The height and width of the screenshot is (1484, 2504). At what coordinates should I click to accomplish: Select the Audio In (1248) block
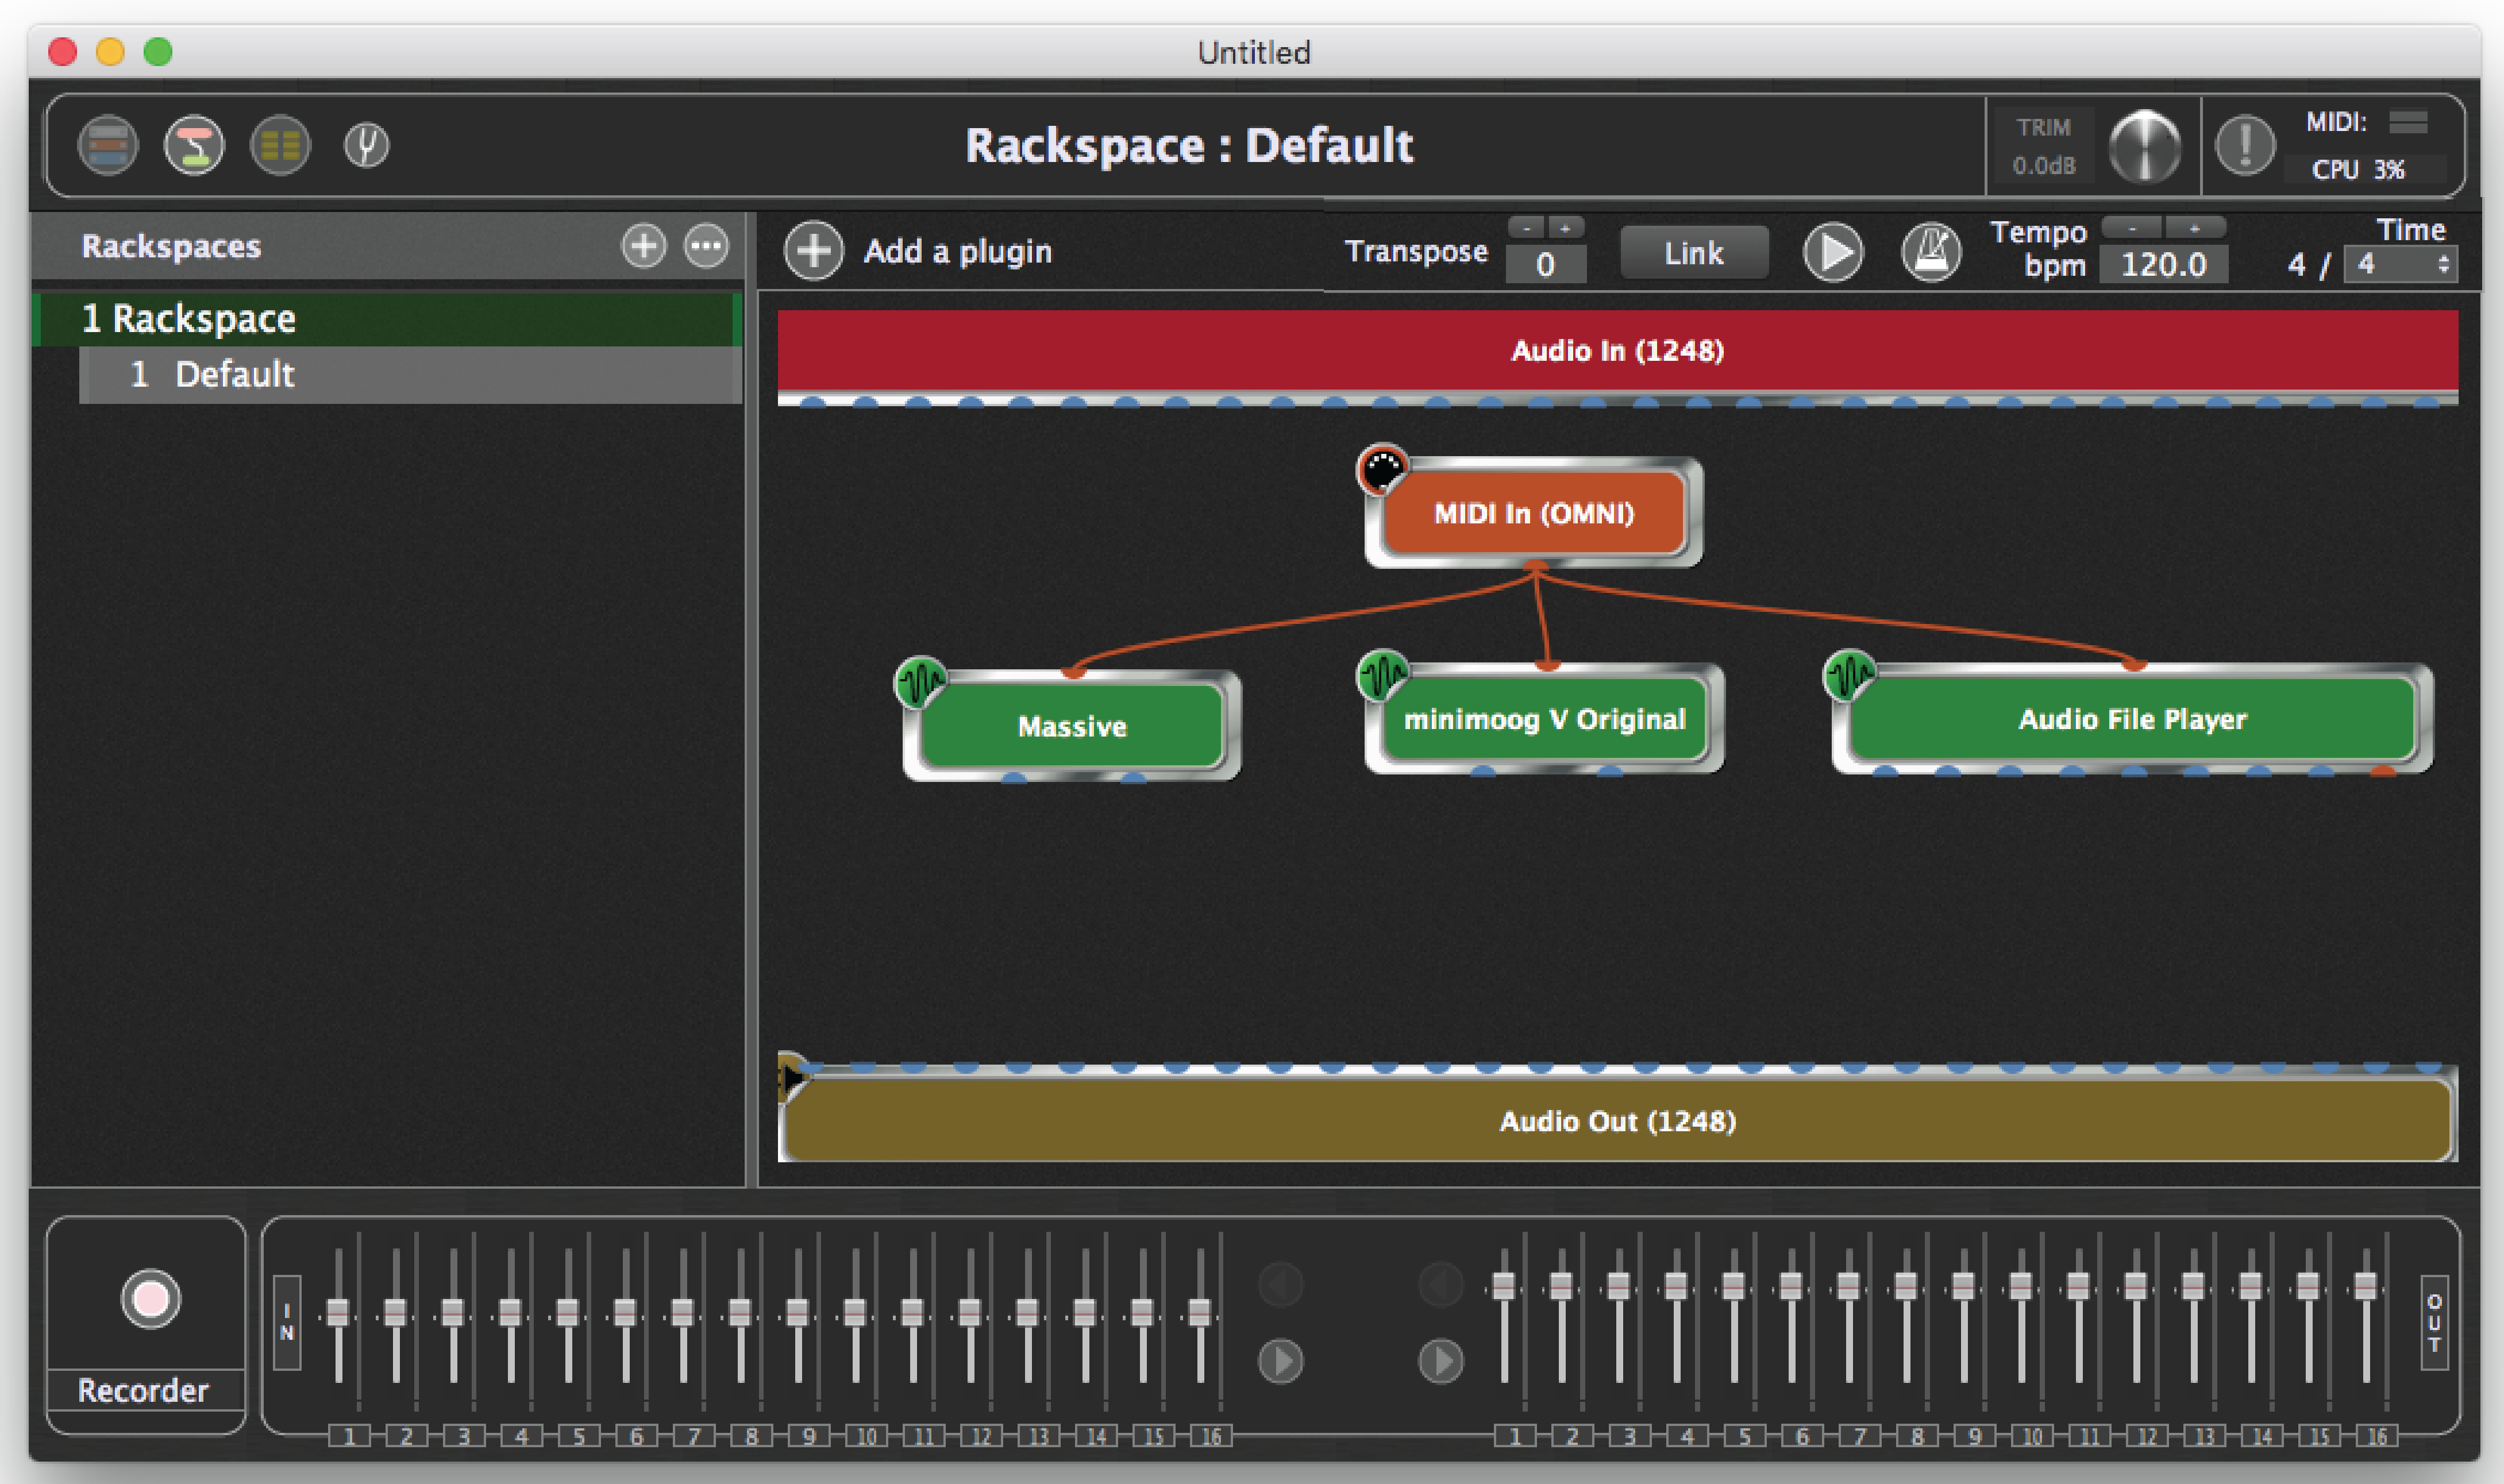point(1618,351)
